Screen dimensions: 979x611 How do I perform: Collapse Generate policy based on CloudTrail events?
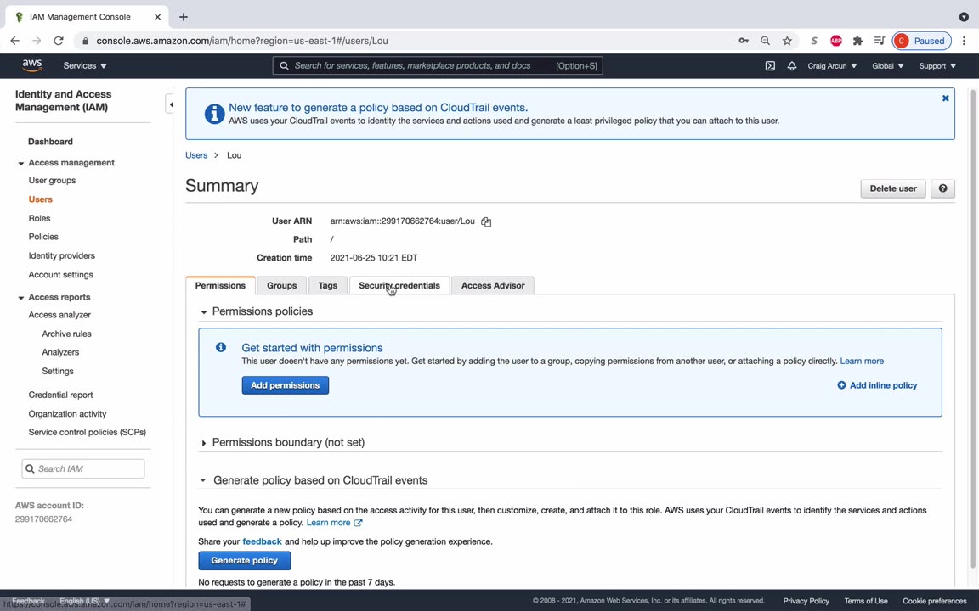point(203,480)
